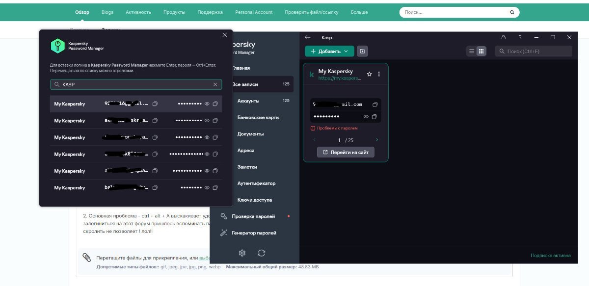The width and height of the screenshot is (589, 286).
Task: Clear the KASP text in the popup search
Action: point(214,84)
